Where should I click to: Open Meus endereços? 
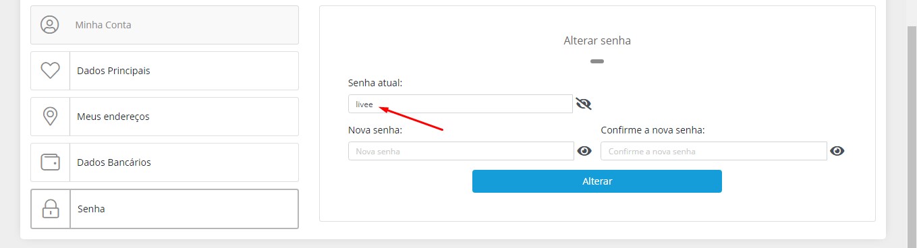tap(165, 117)
